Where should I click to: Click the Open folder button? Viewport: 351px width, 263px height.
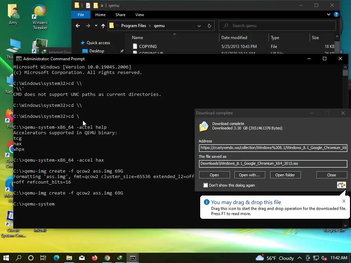click(x=285, y=175)
